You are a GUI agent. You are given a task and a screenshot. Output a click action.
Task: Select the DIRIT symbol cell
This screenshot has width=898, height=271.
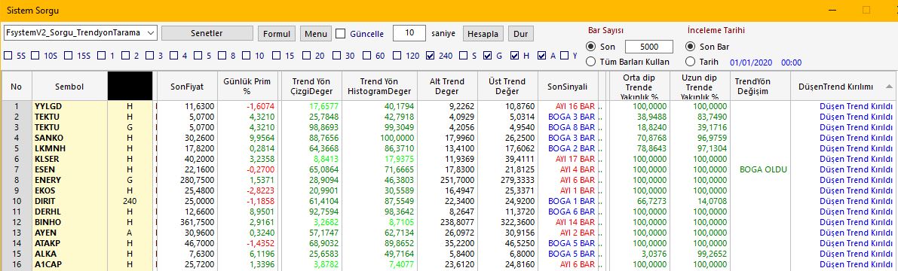tap(69, 201)
